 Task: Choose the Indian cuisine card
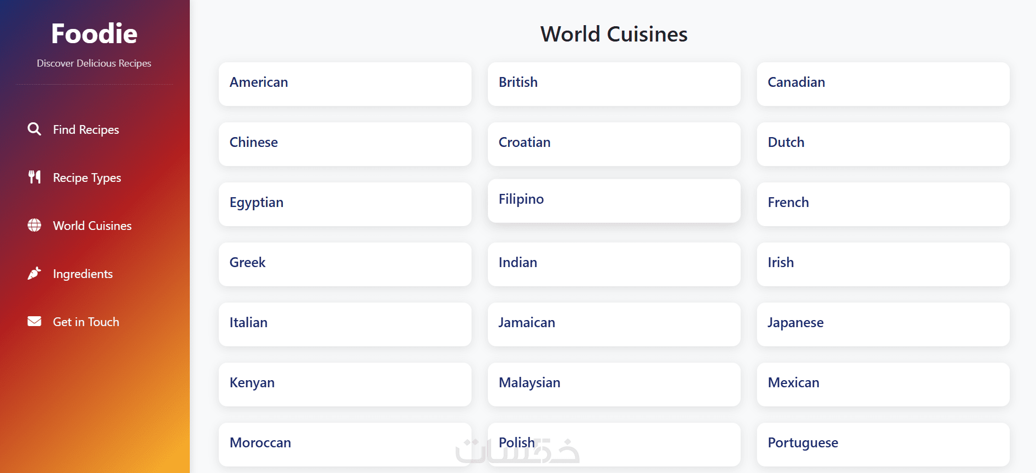pos(614,264)
